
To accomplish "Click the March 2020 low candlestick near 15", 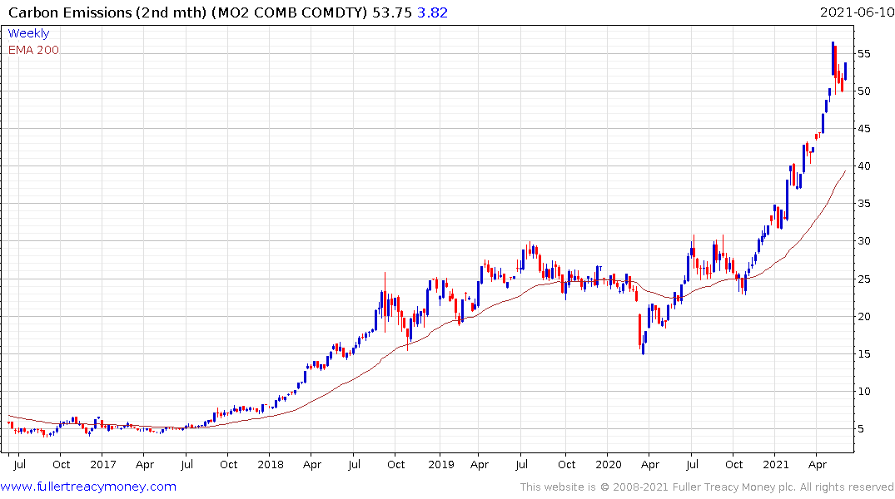I will tap(644, 348).
